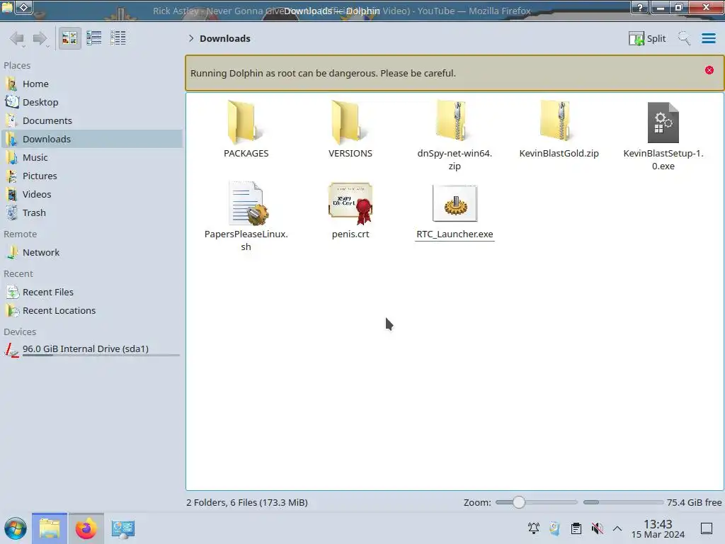
Task: Open Network under Remote
Action: [x=91, y=253]
